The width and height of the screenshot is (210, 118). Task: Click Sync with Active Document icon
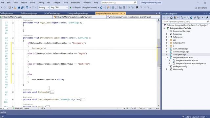pyautogui.click(x=188, y=18)
